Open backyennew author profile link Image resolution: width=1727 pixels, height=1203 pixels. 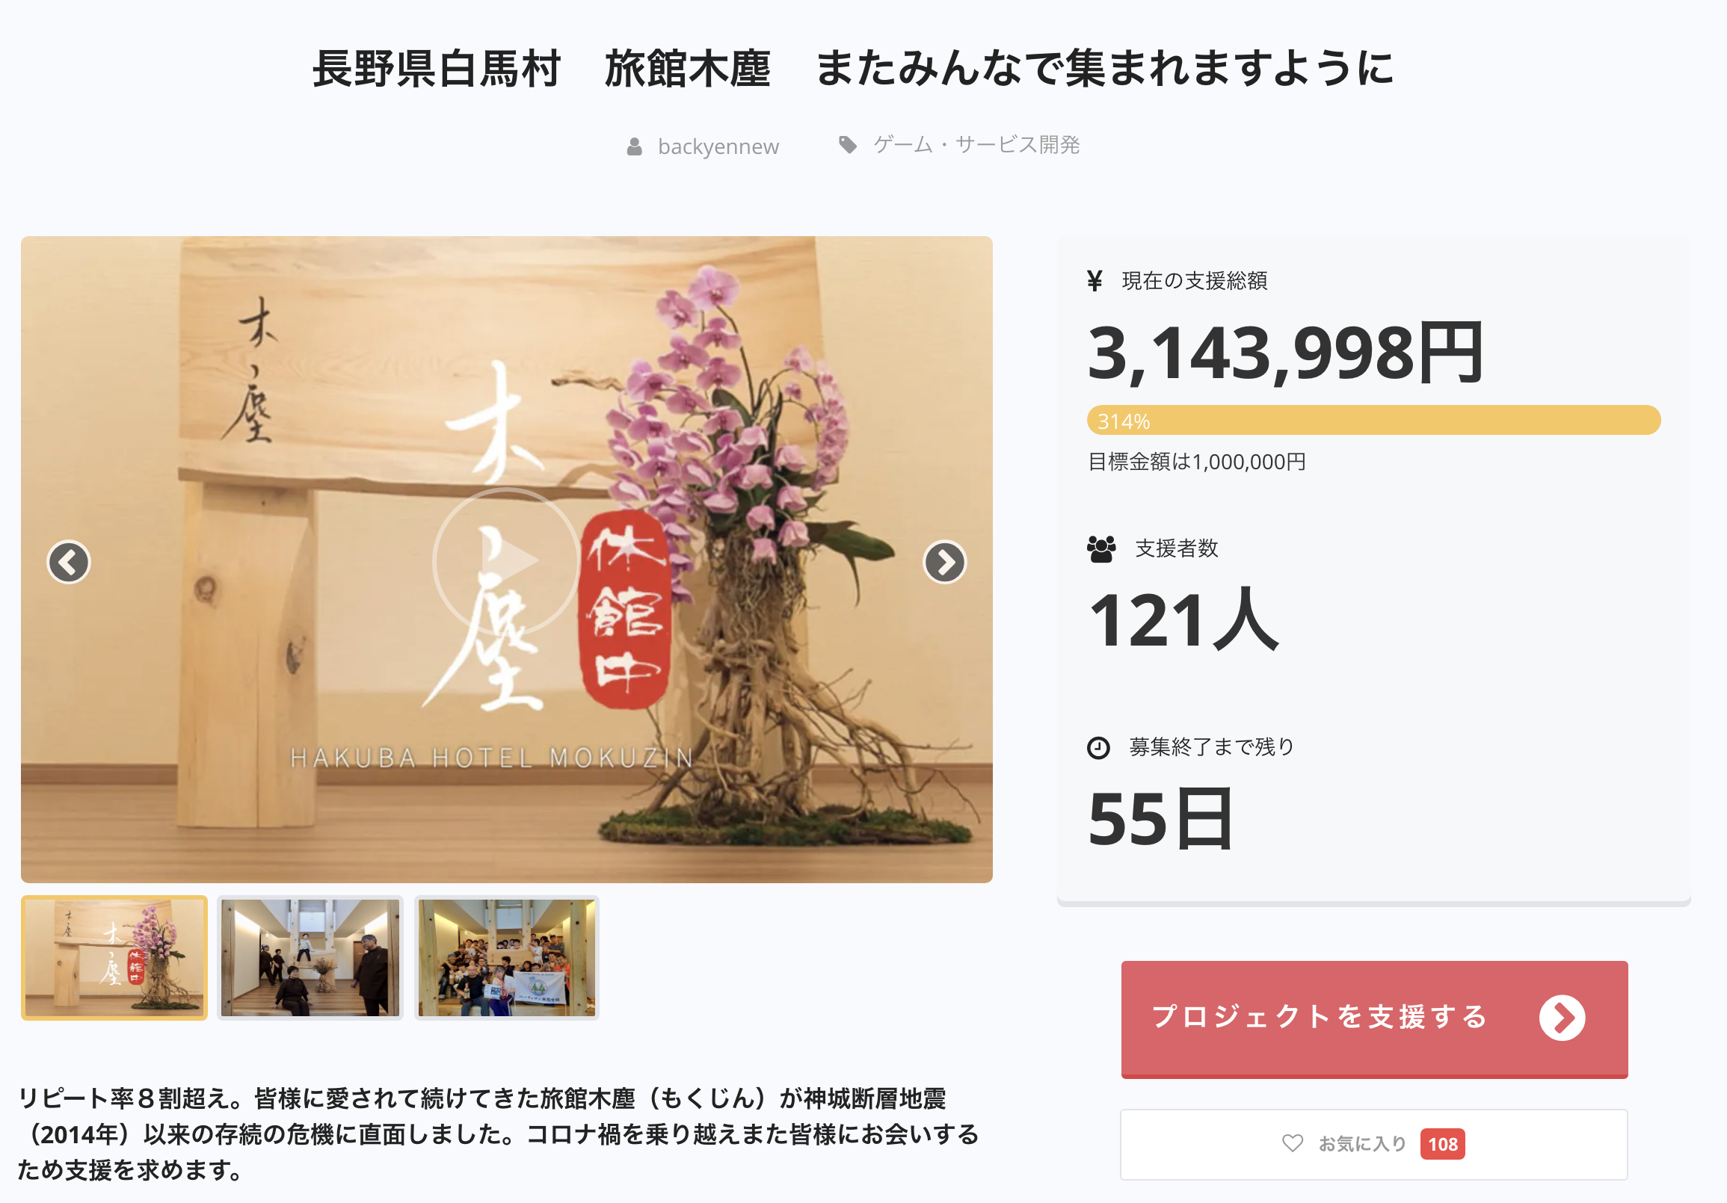coord(718,146)
